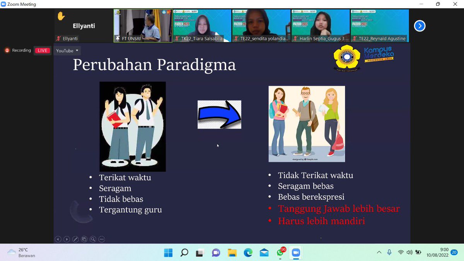Click the red text 'Harus lebih mandiri'
The width and height of the screenshot is (464, 261).
[321, 221]
